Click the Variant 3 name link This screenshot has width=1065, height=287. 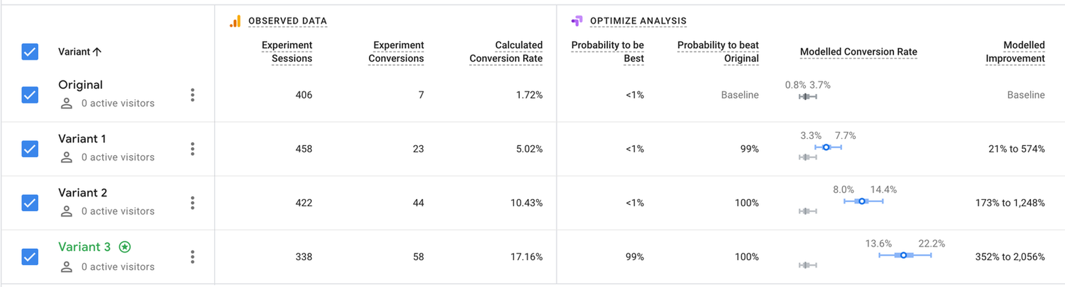pyautogui.click(x=84, y=247)
